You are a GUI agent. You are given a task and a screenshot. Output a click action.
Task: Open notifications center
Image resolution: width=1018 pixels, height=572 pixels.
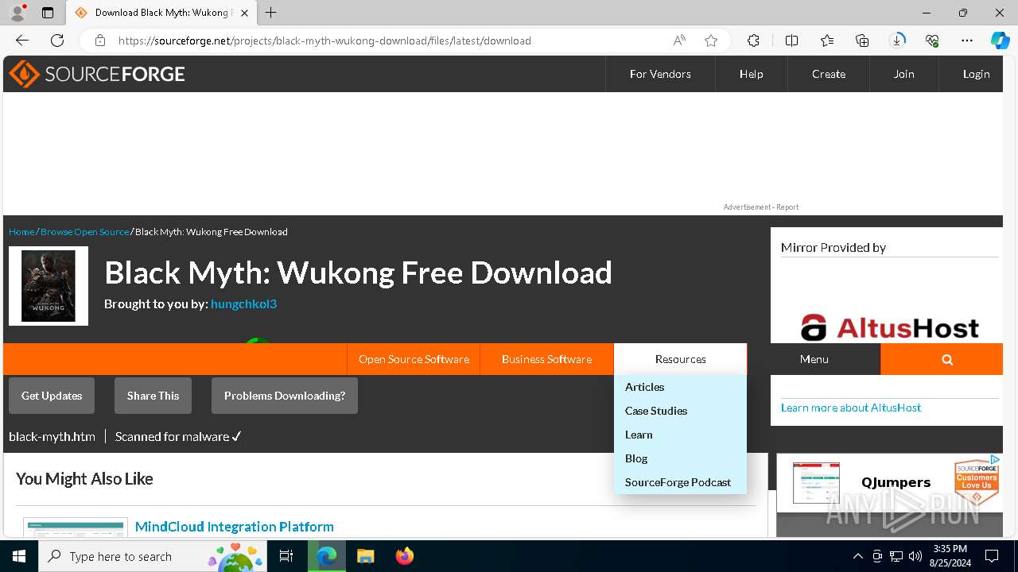click(x=992, y=556)
